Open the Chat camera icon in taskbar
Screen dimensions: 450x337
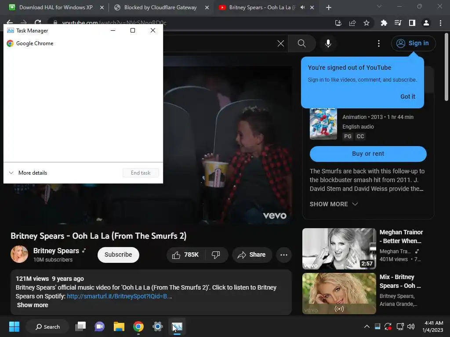click(100, 326)
